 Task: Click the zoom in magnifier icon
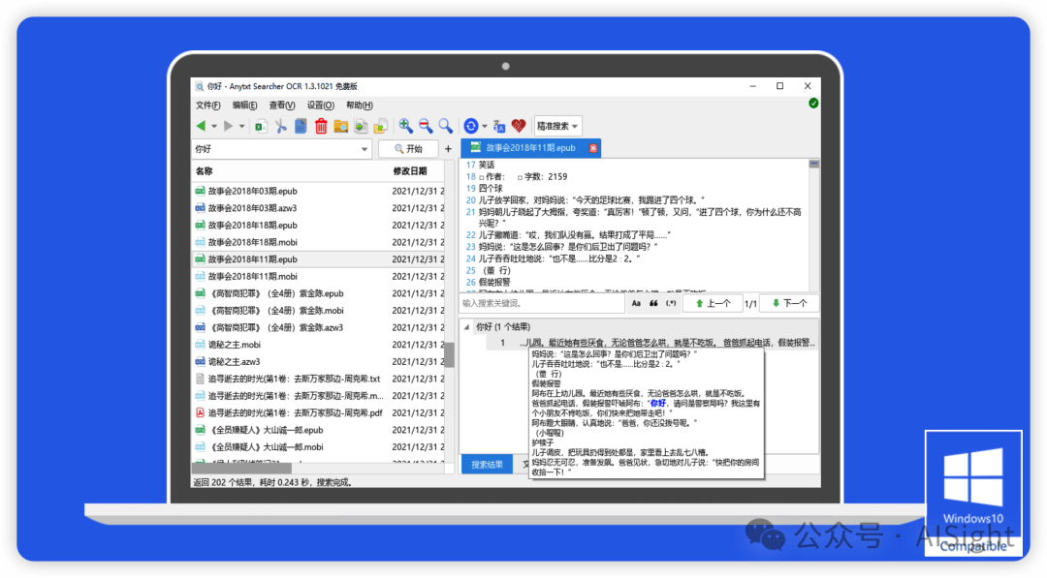405,125
